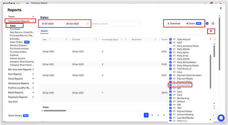The height and width of the screenshot is (125, 228).
Task: Expand the Party Reports section
Action: click(21, 79)
